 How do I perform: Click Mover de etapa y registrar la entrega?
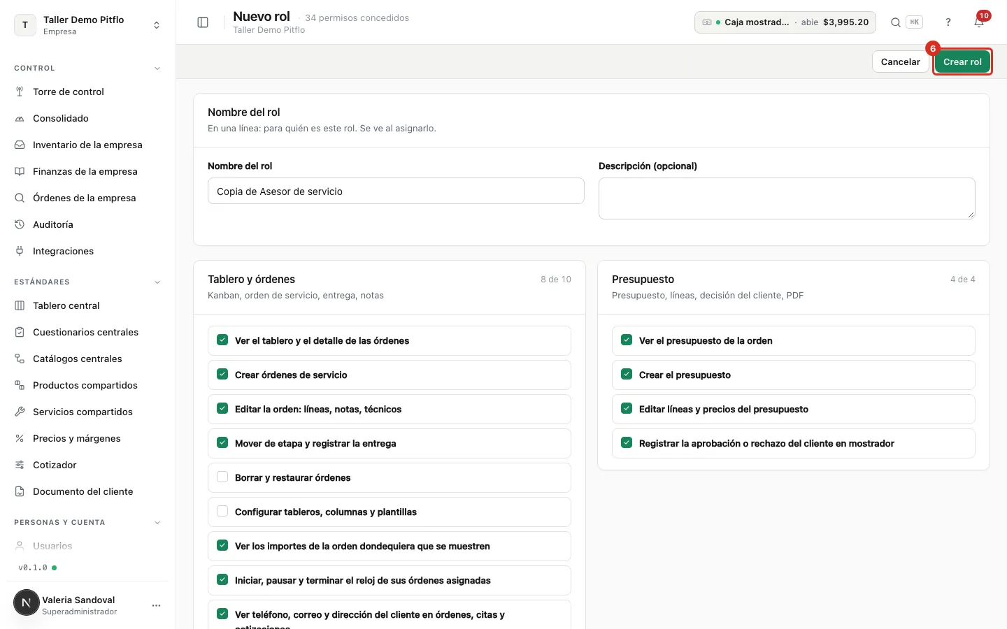390,443
